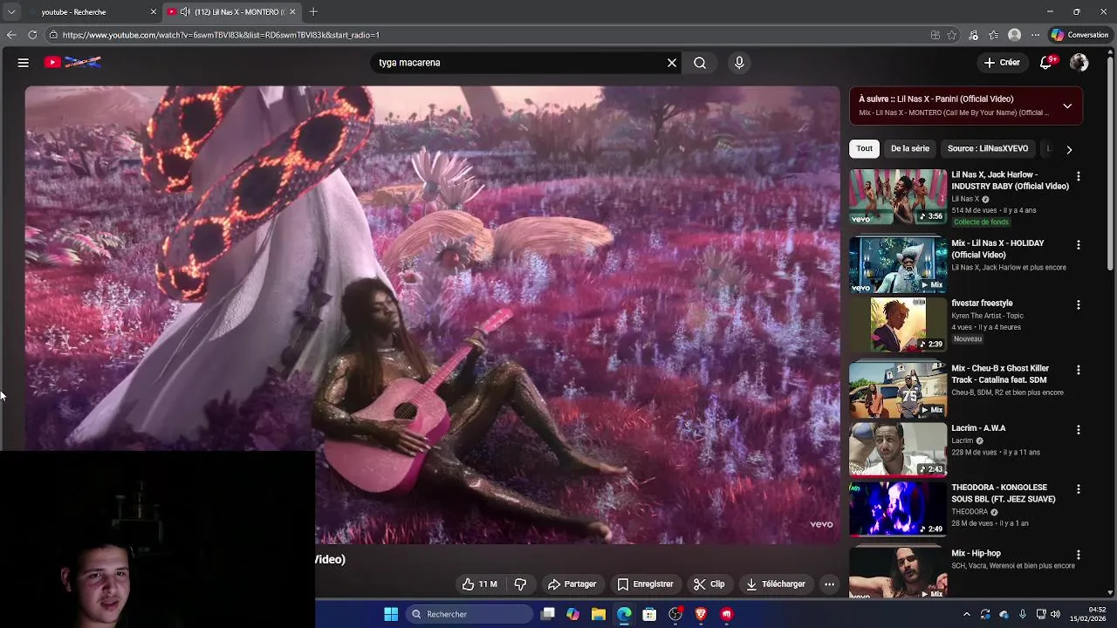Open the YouTube account avatar menu

[x=1079, y=63]
